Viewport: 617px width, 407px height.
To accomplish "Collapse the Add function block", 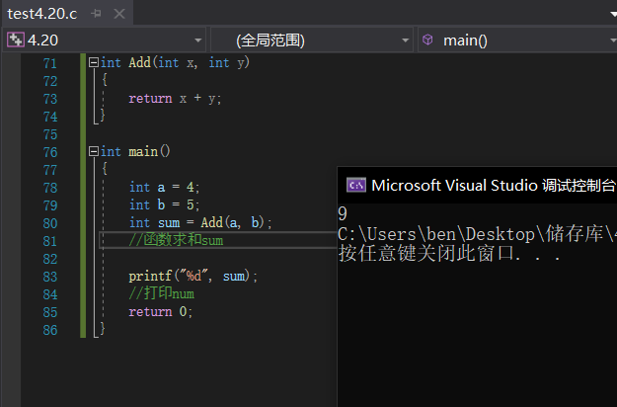I will 93,62.
